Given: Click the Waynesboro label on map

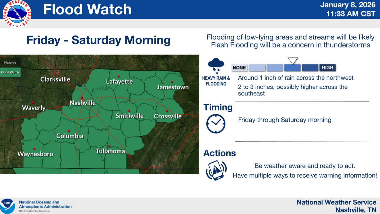Looking at the screenshot, I should pyautogui.click(x=35, y=154).
